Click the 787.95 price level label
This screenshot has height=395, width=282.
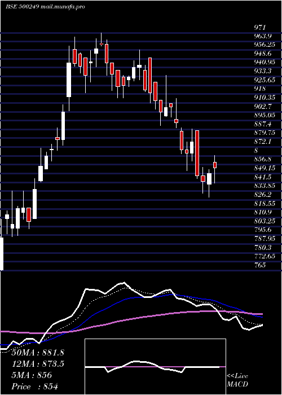264,238
